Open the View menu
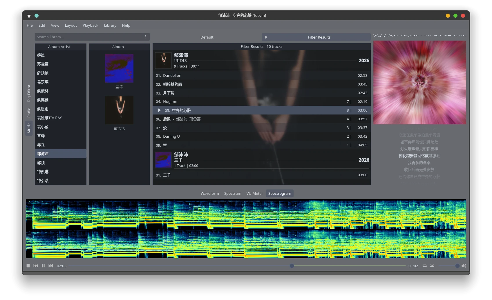The image size is (492, 300). pos(55,25)
